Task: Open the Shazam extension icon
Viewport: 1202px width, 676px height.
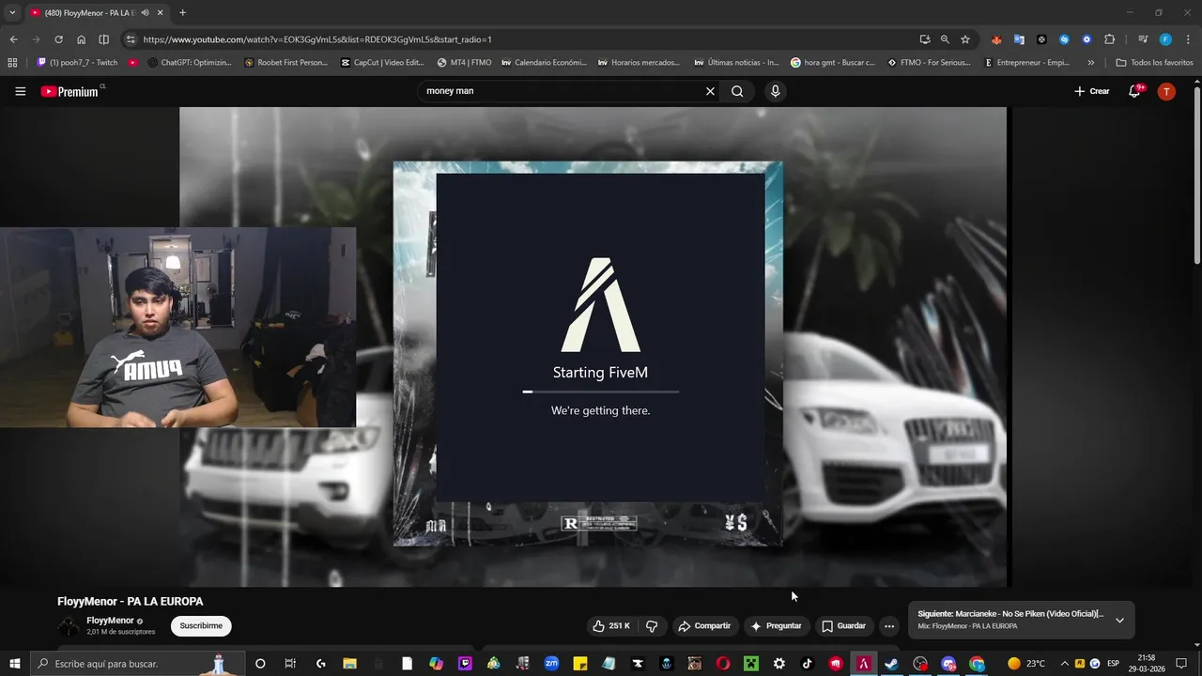Action: tap(1064, 39)
